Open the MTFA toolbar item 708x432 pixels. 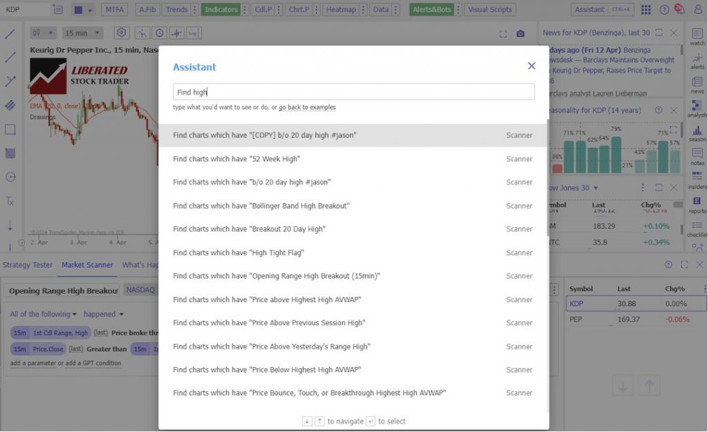115,10
